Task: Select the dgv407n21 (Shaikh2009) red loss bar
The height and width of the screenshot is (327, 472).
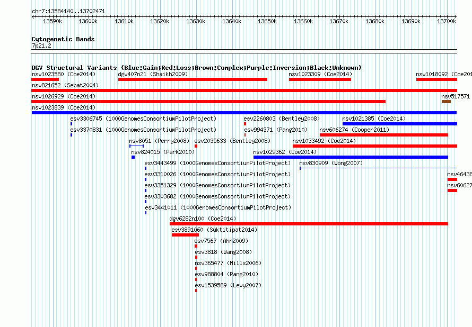Action: [x=193, y=79]
